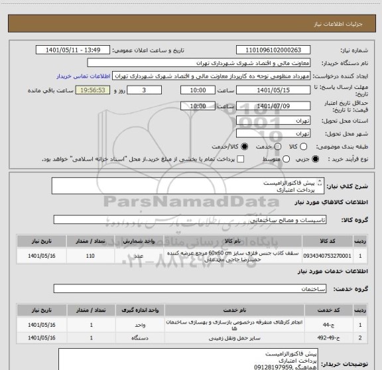Image resolution: width=382 pixels, height=370 pixels.
Task: Click the کد خدمت column header
Action: [328, 310]
